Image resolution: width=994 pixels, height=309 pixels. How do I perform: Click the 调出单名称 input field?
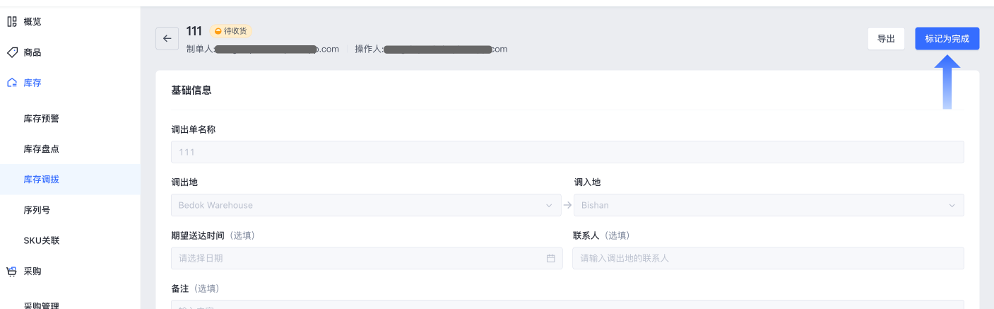click(x=567, y=152)
